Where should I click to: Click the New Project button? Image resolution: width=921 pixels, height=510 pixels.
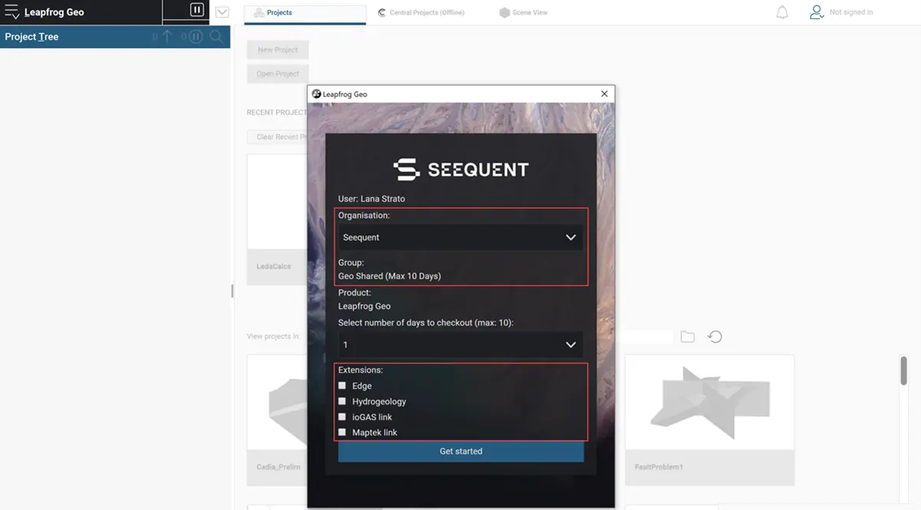(278, 50)
